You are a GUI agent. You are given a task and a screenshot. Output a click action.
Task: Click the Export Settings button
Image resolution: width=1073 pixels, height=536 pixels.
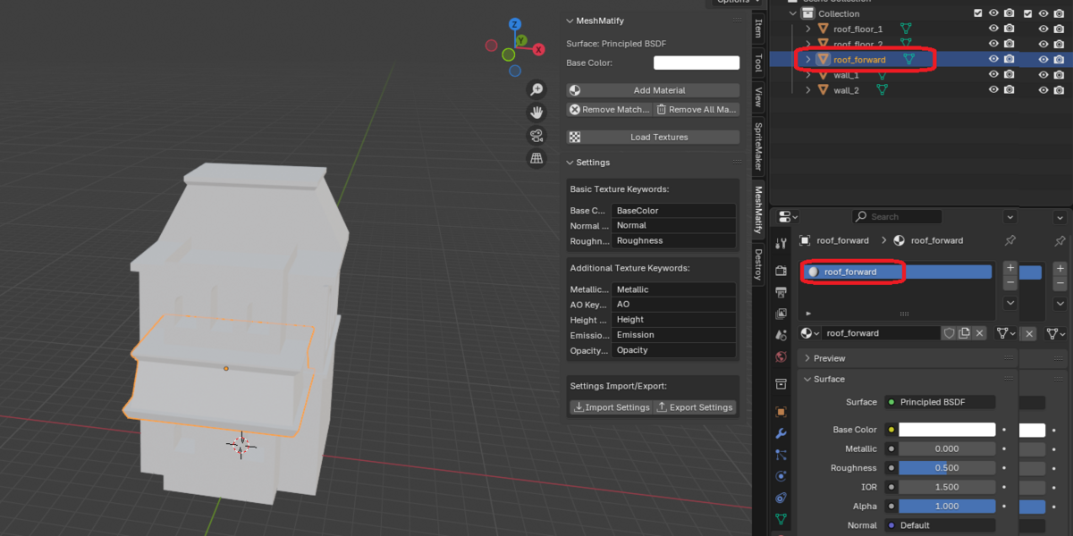(x=696, y=407)
